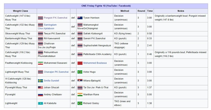Select the 0:33 time cell

coord(149,38)
